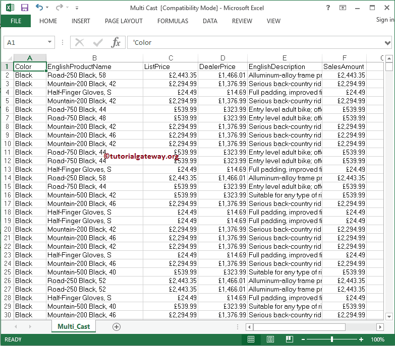
Task: Switch to Page Break Preview view
Action: click(x=290, y=339)
